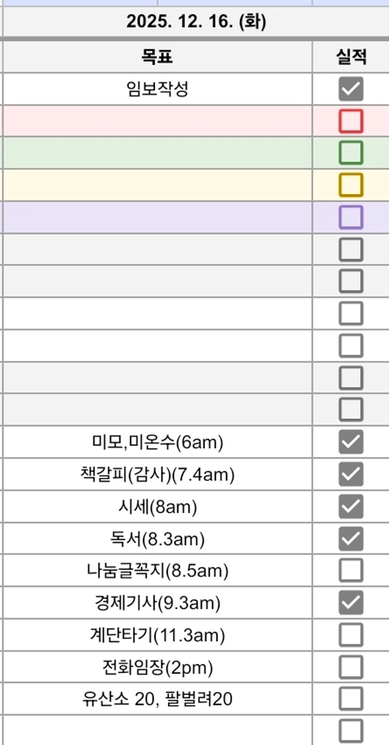Tick the yellow-outlined checkbox
The width and height of the screenshot is (389, 745).
point(350,185)
